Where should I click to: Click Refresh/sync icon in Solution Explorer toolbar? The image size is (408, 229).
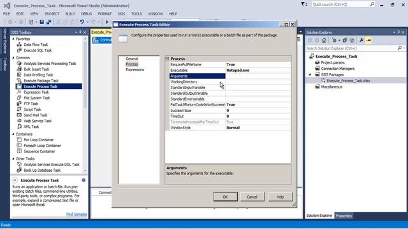[x=334, y=40]
